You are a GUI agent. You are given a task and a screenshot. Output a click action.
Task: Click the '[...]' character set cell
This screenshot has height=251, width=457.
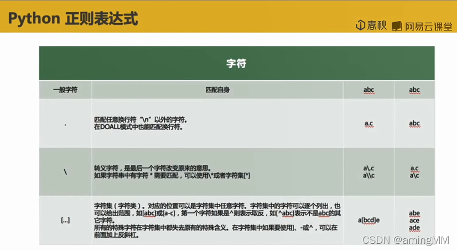click(x=65, y=220)
